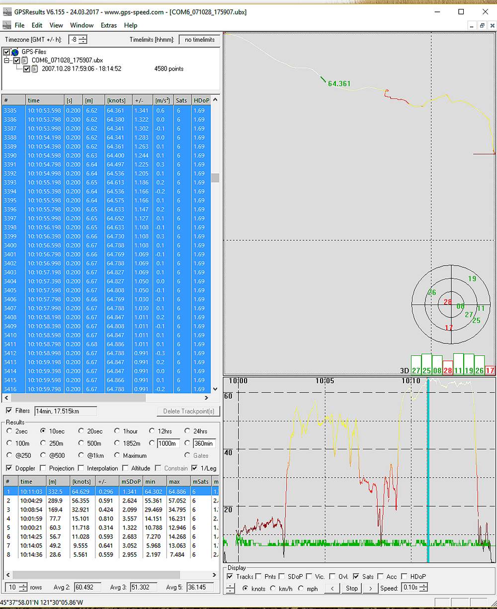Click the trackpoint table vertical scrollbar thumb
Viewport: 497px width, 609px height.
[x=215, y=178]
